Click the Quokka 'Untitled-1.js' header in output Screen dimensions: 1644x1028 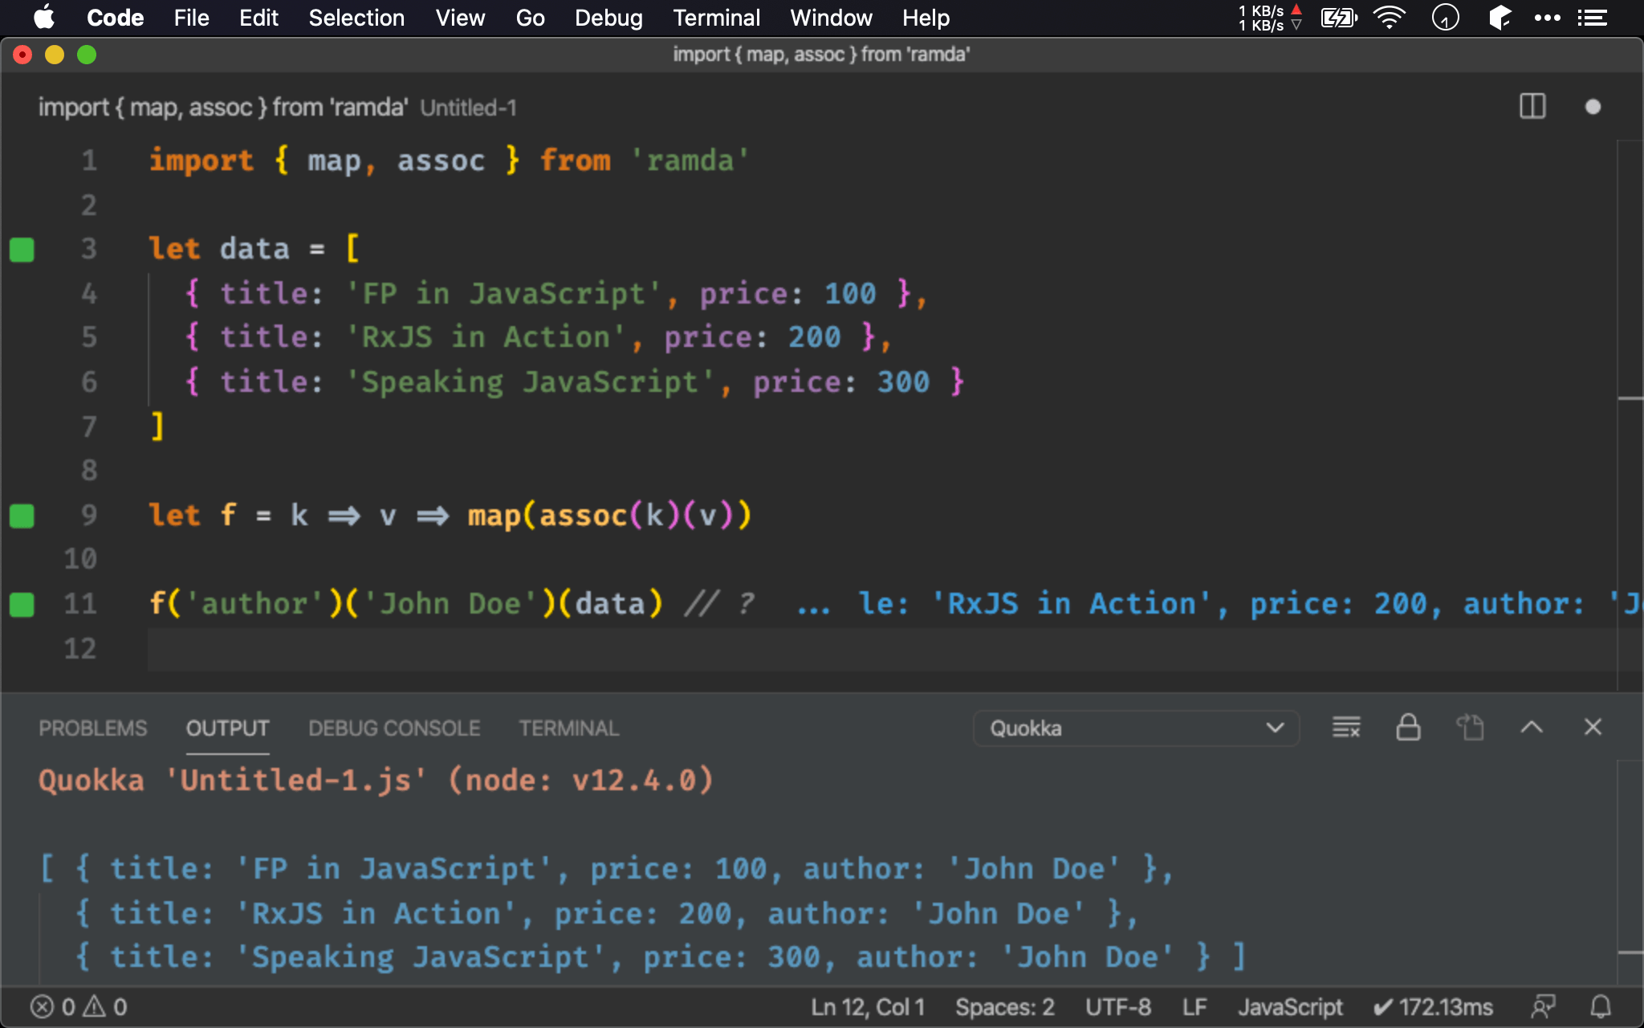376,781
